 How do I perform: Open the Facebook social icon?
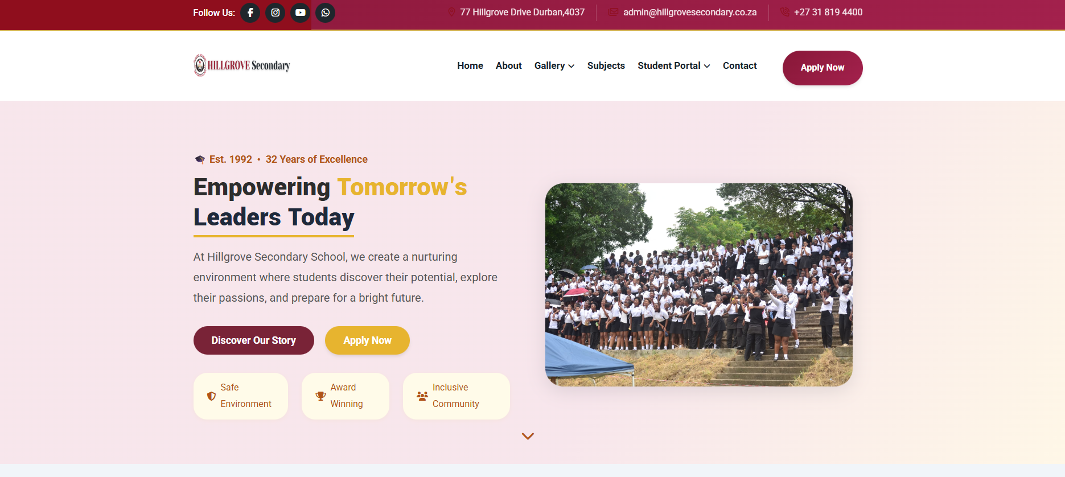point(250,13)
